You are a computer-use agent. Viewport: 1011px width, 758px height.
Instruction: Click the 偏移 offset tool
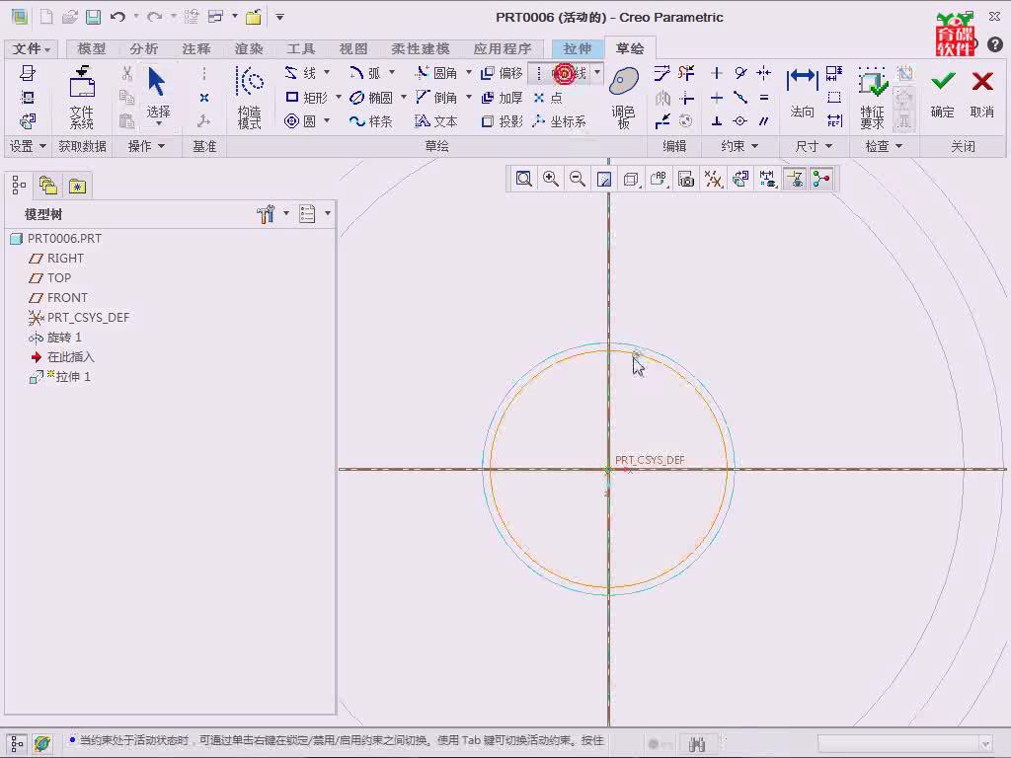pos(502,73)
